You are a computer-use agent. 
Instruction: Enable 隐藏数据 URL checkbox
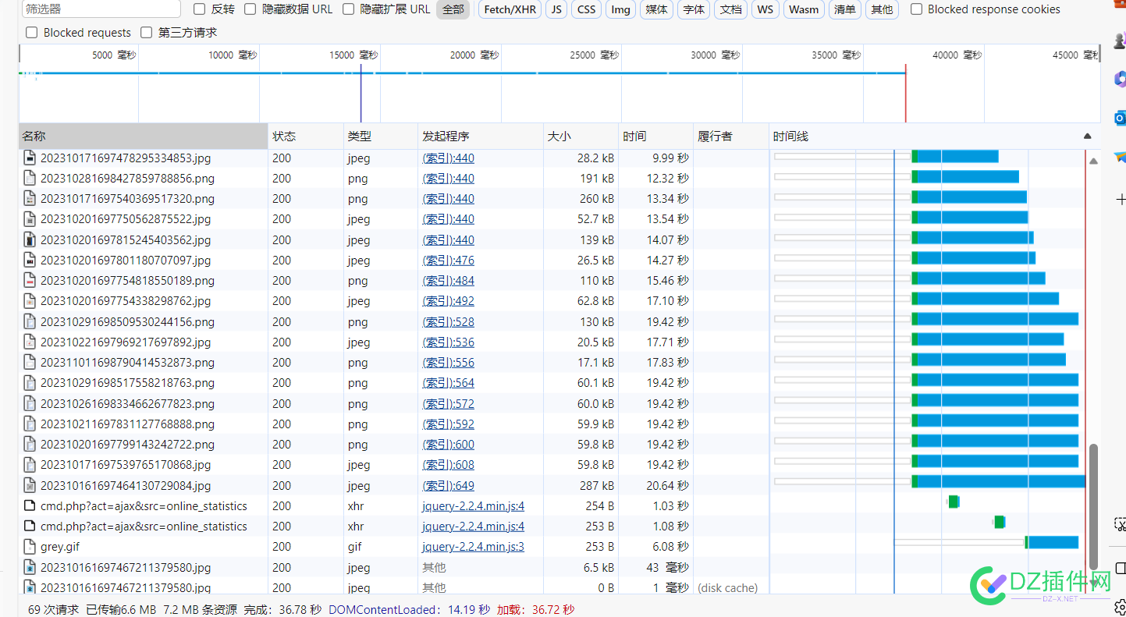click(x=250, y=9)
